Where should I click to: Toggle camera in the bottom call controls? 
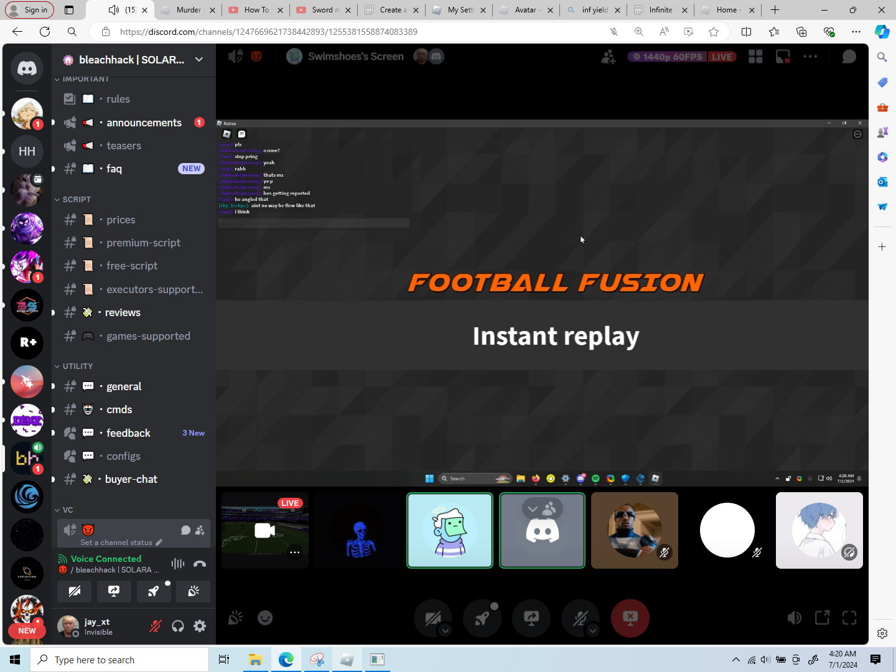point(433,618)
